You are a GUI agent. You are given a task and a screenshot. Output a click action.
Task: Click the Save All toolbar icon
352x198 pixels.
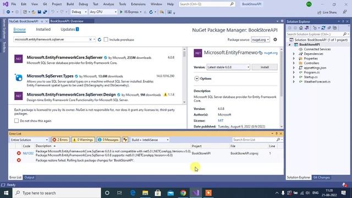click(x=45, y=12)
